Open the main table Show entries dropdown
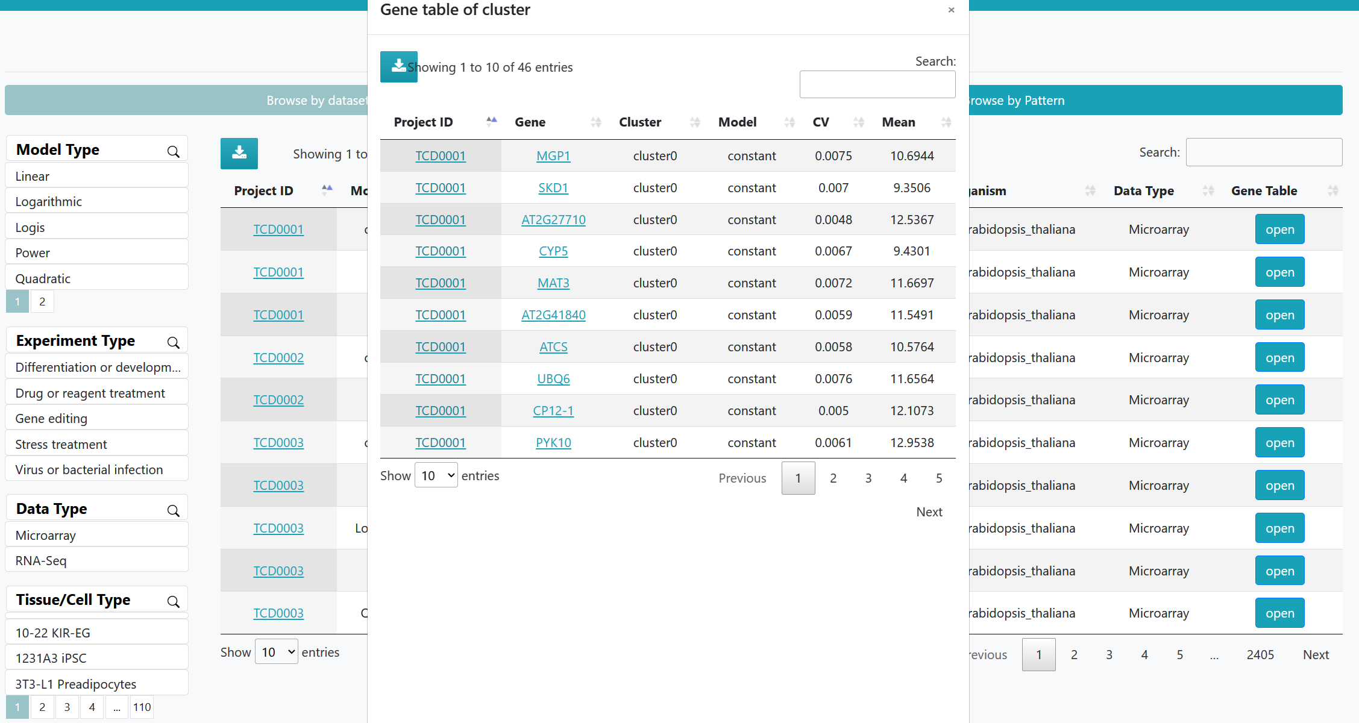The width and height of the screenshot is (1359, 723). 277,652
